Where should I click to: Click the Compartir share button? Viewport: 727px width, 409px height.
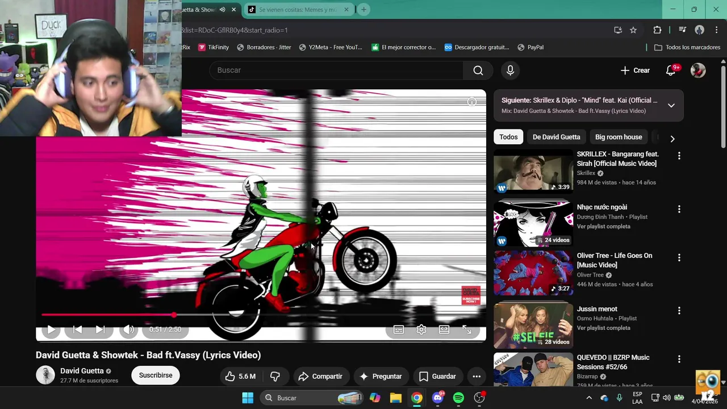[320, 376]
